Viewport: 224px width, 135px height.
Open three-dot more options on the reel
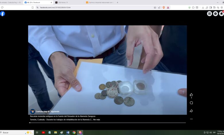[191, 119]
